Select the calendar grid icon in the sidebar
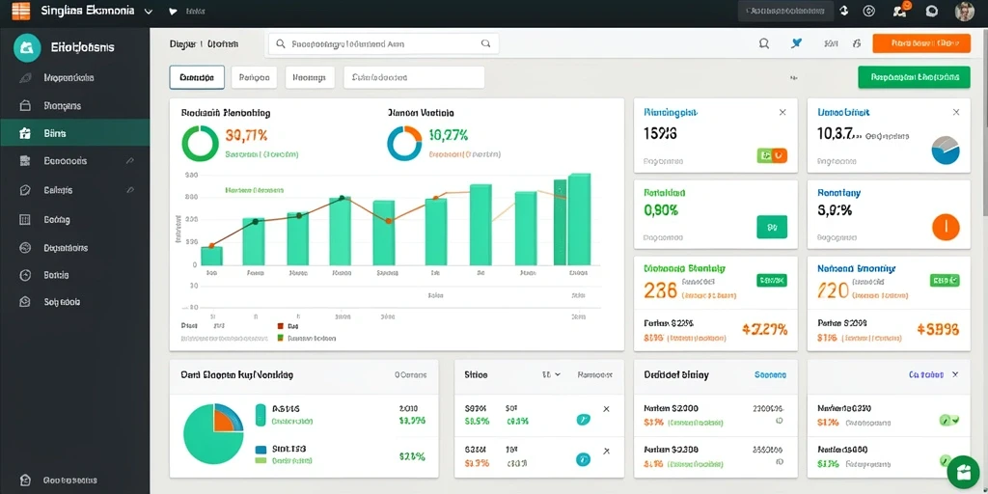Screen dimensions: 988x494 point(25,220)
